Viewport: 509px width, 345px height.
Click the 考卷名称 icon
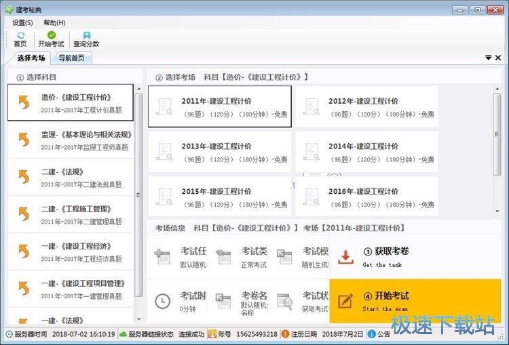pos(223,301)
